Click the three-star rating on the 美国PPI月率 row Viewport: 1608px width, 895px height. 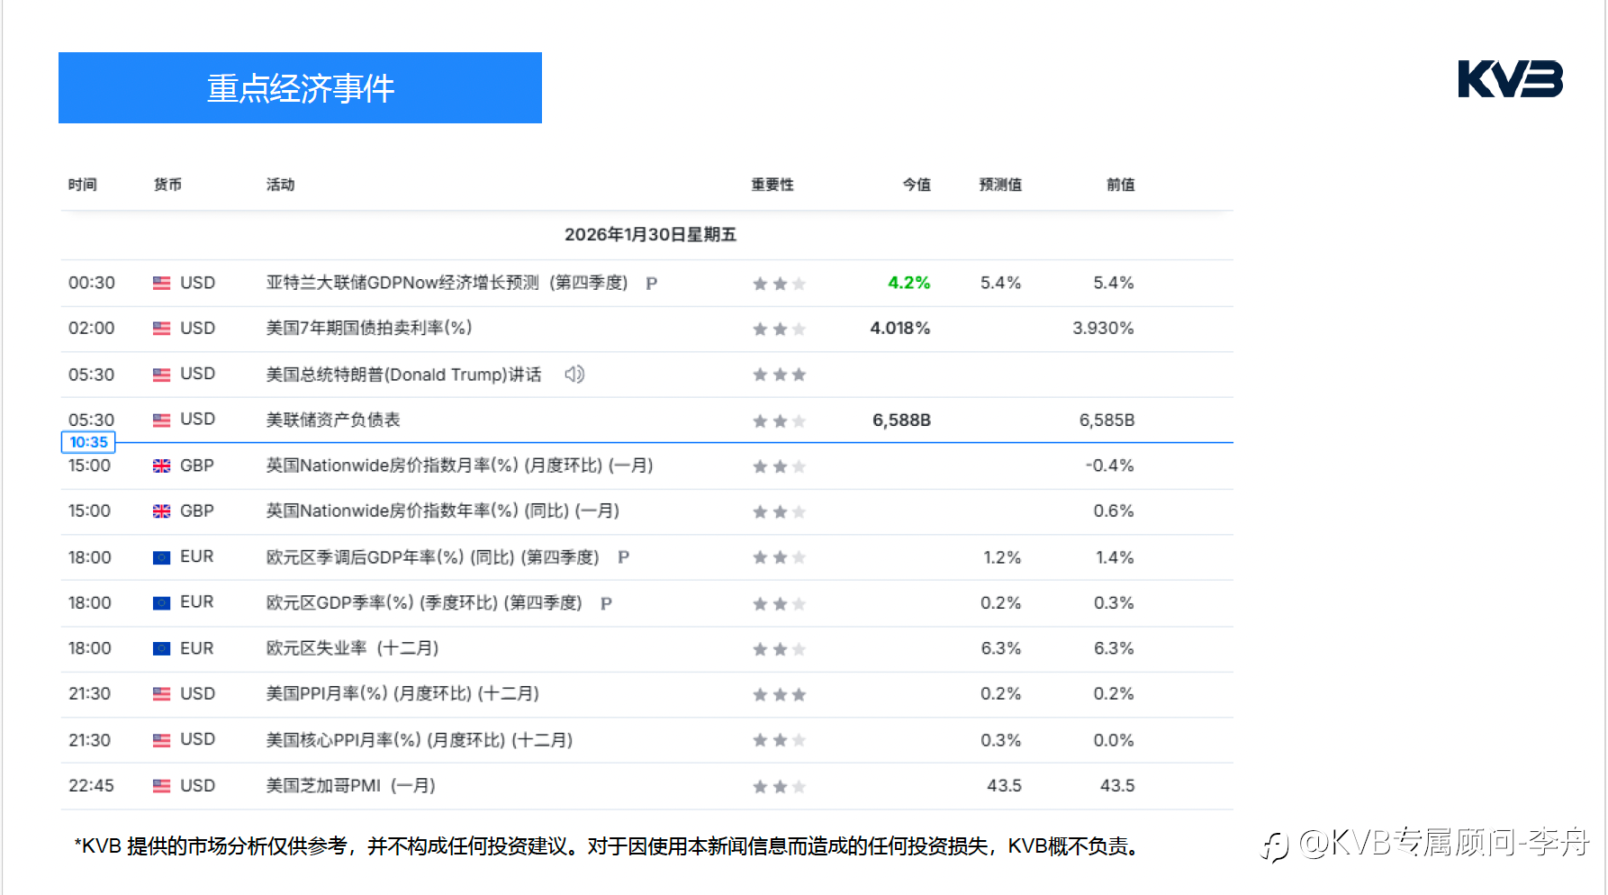coord(780,694)
